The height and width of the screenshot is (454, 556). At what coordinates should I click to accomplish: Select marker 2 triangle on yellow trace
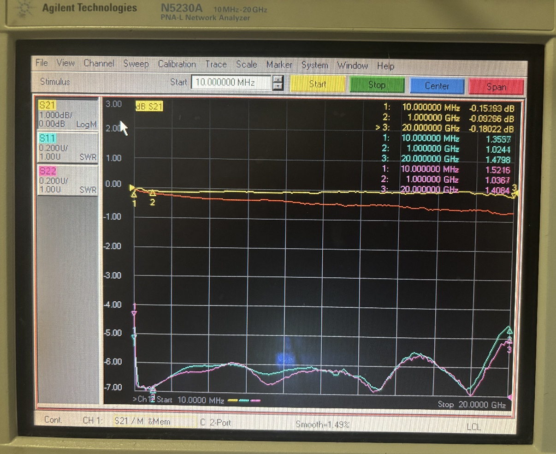pyautogui.click(x=153, y=194)
